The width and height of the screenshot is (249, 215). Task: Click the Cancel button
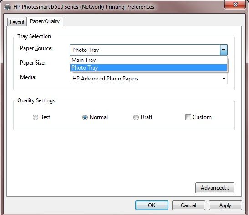coord(188,205)
